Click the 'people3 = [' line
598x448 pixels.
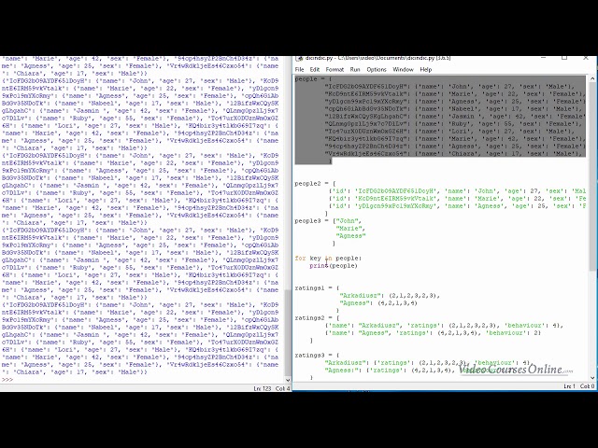click(328, 221)
